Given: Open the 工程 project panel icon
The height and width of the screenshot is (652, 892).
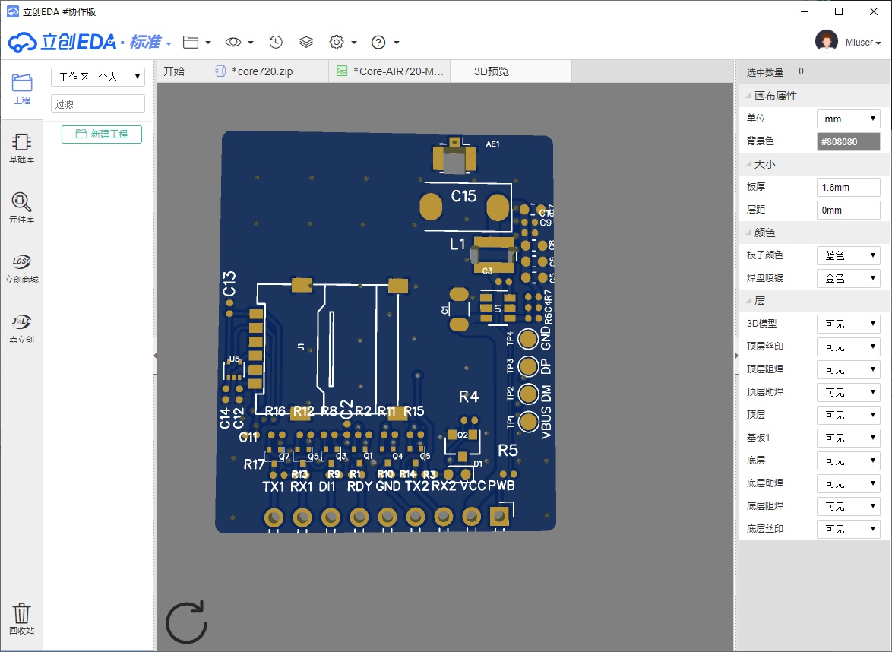Looking at the screenshot, I should (x=22, y=88).
